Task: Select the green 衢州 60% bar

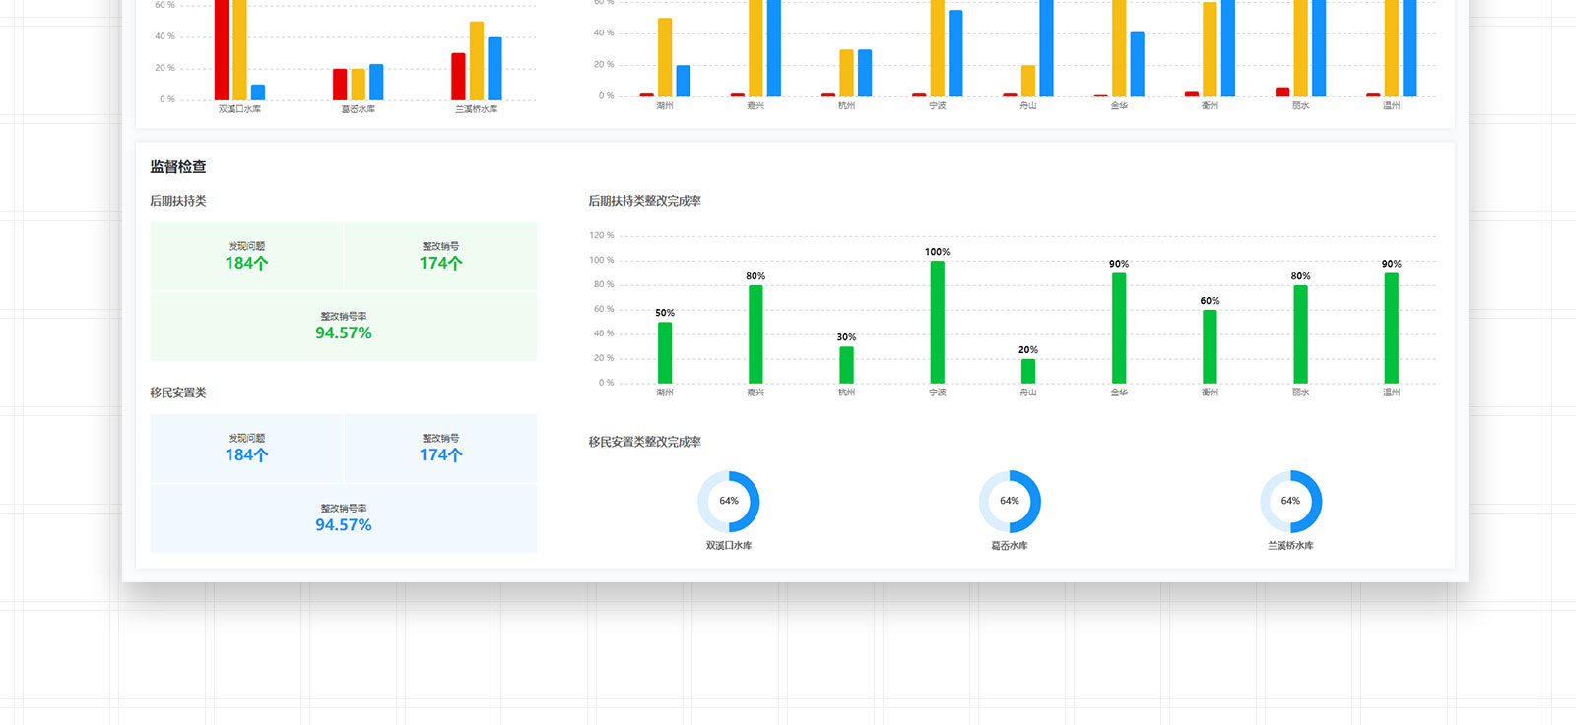Action: point(1210,346)
